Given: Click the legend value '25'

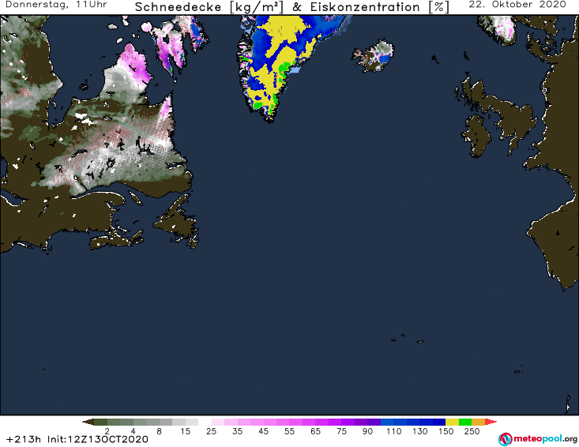Looking at the screenshot, I should click(x=211, y=431).
